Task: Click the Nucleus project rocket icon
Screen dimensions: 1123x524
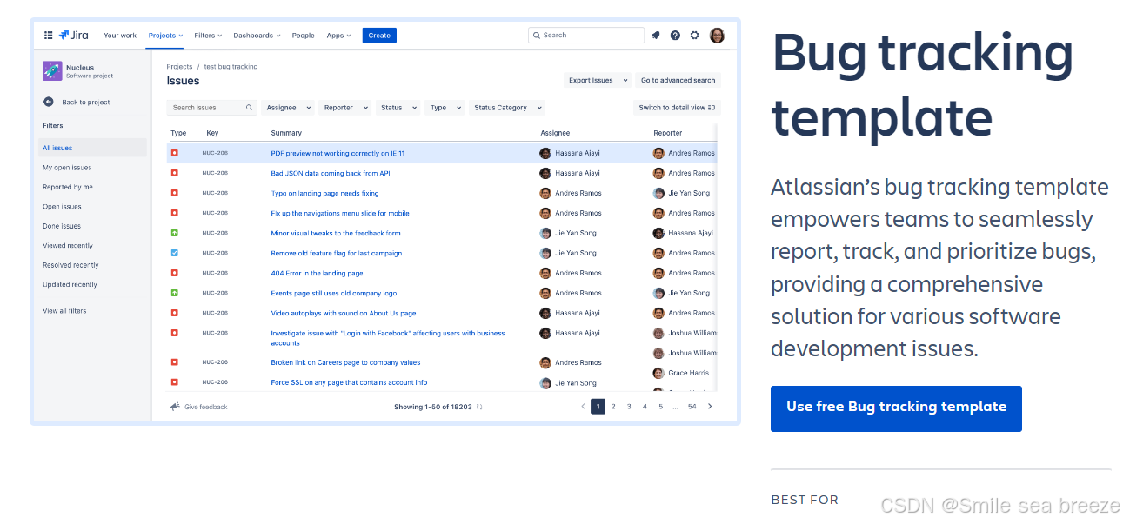Action: tap(51, 71)
